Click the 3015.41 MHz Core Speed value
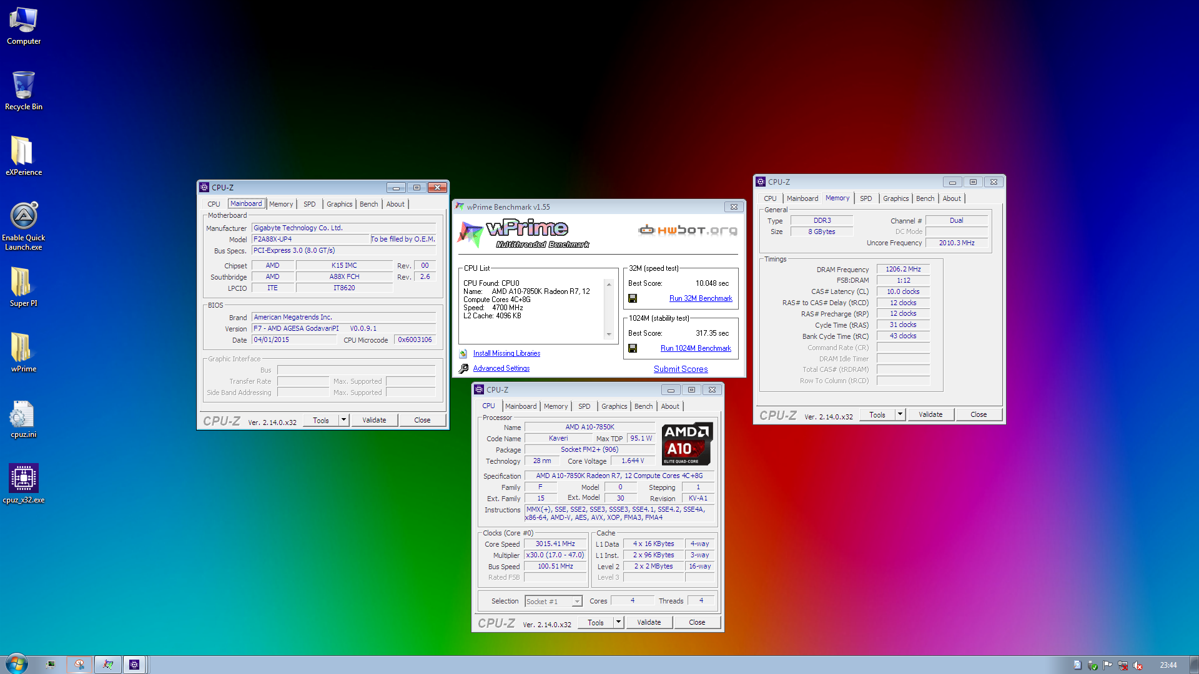The width and height of the screenshot is (1199, 674). [x=555, y=544]
